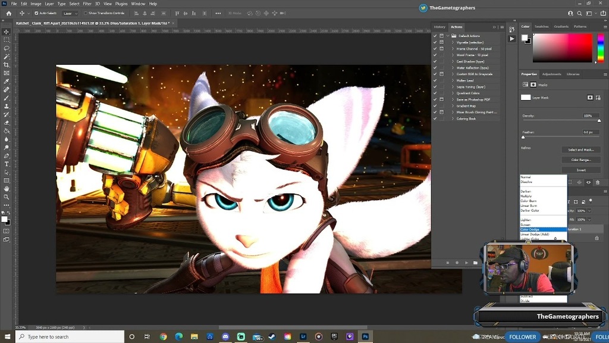This screenshot has height=343, width=609.
Task: Toggle checkmark for Sepia Toning (layer) action
Action: click(435, 87)
